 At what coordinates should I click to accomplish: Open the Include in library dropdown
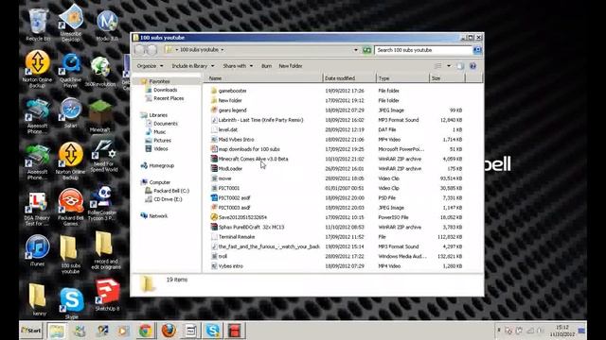pos(193,66)
